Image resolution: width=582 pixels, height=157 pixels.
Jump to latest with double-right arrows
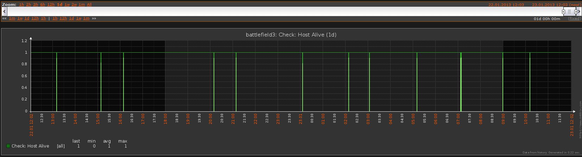pos(94,19)
